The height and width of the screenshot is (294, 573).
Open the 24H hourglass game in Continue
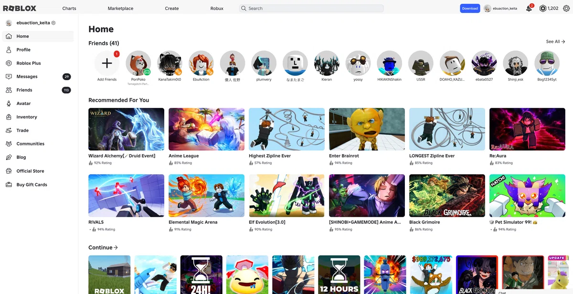201,275
